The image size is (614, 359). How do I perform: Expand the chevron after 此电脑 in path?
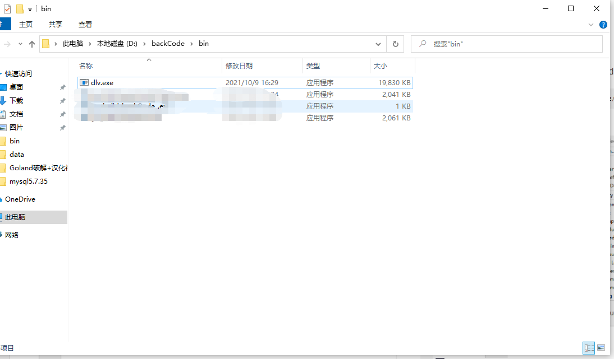tap(90, 44)
